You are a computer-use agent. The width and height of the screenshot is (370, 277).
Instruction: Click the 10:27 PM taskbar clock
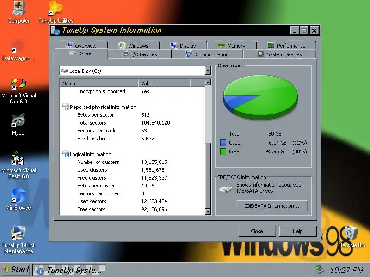(346, 270)
